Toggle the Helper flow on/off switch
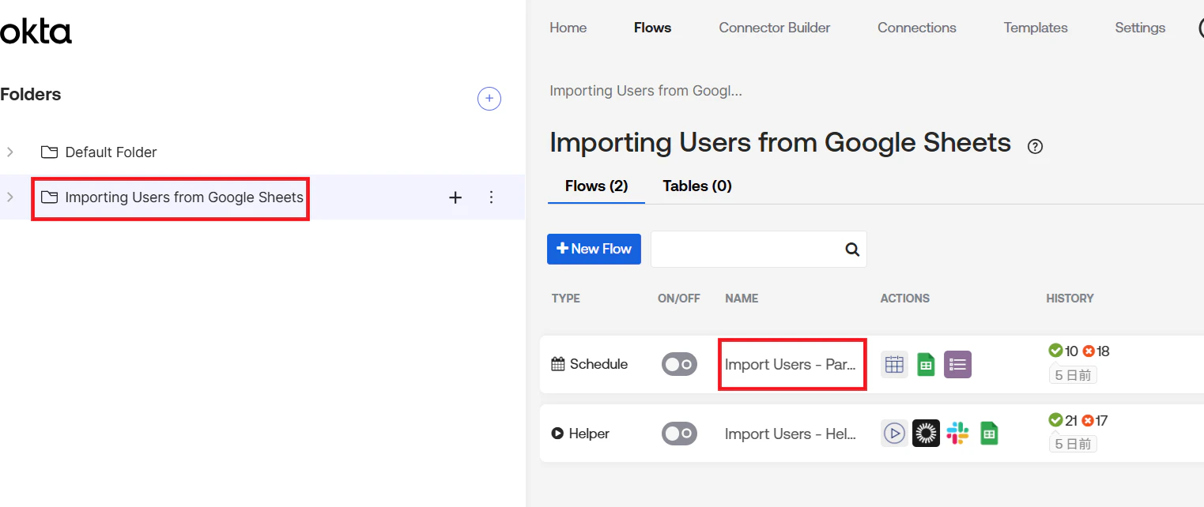Viewport: 1204px width, 507px height. (x=679, y=434)
